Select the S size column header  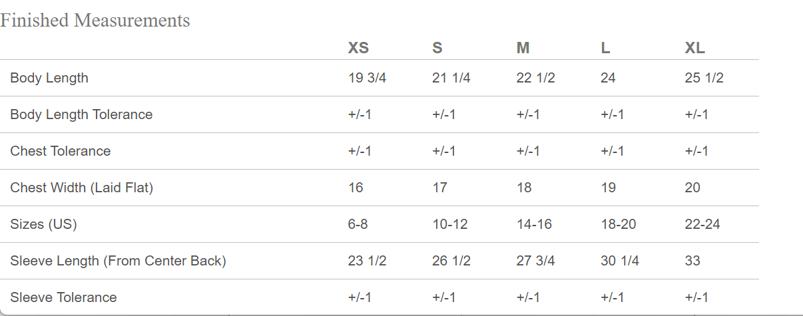click(437, 48)
